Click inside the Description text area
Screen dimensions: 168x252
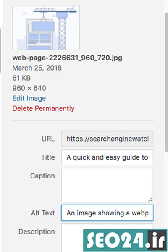coord(72,238)
